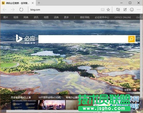Collapse news strip with down chevron
Viewport: 143px width, 113px height.
(x=13, y=89)
